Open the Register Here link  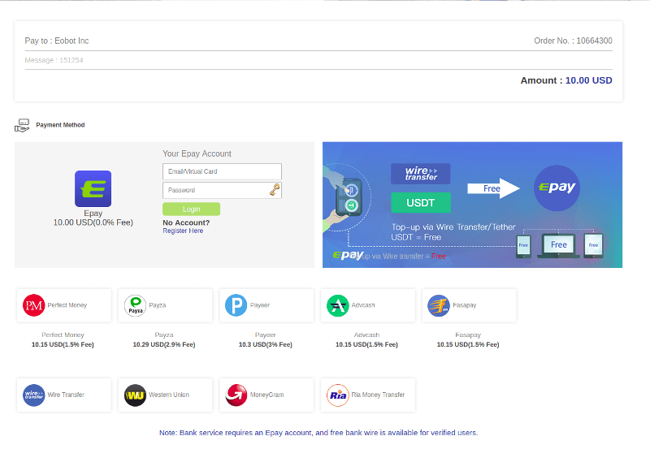click(x=183, y=231)
